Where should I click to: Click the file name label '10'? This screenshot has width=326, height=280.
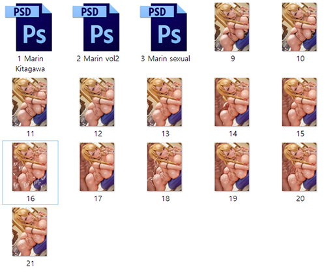click(x=301, y=59)
